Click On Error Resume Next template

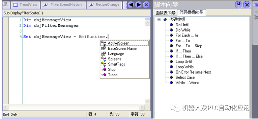click(193, 72)
